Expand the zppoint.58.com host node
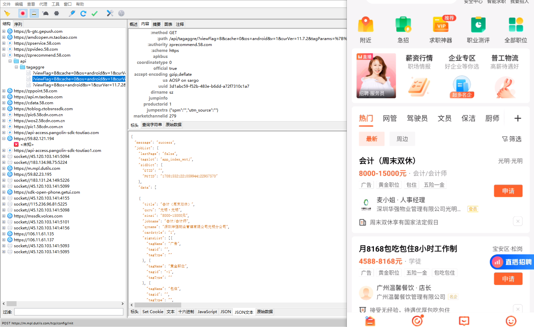 (4, 91)
